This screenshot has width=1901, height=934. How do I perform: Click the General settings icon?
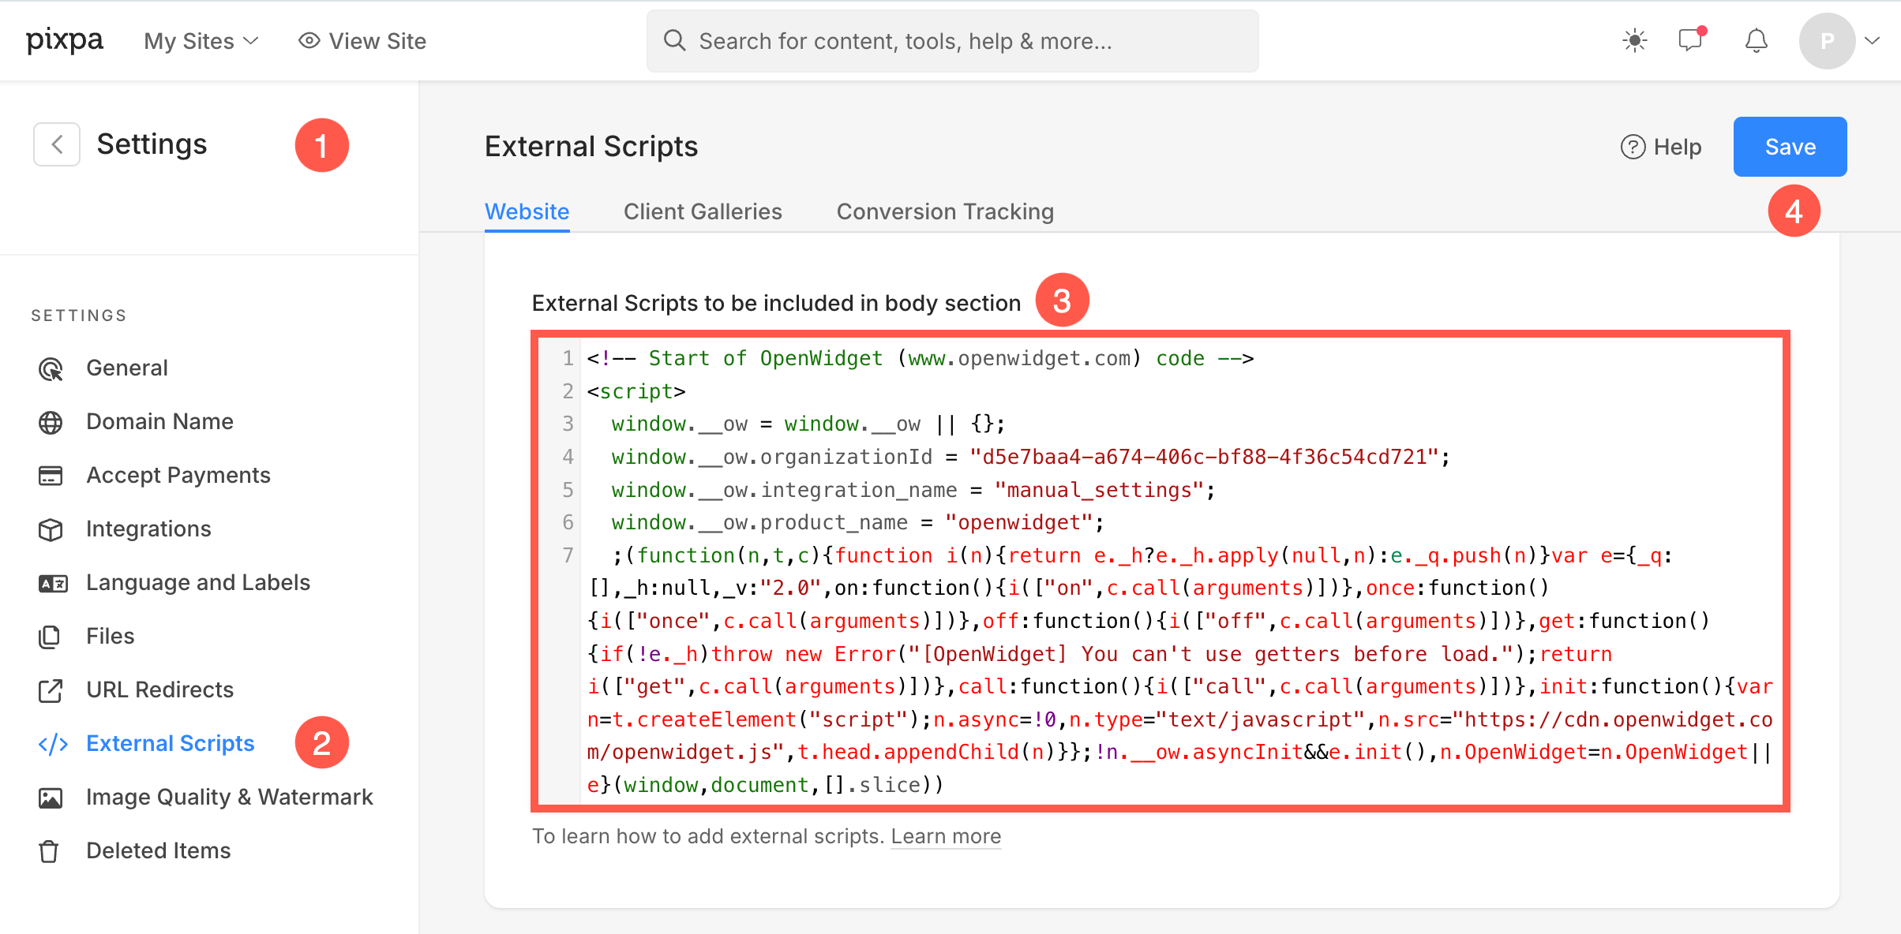click(51, 368)
